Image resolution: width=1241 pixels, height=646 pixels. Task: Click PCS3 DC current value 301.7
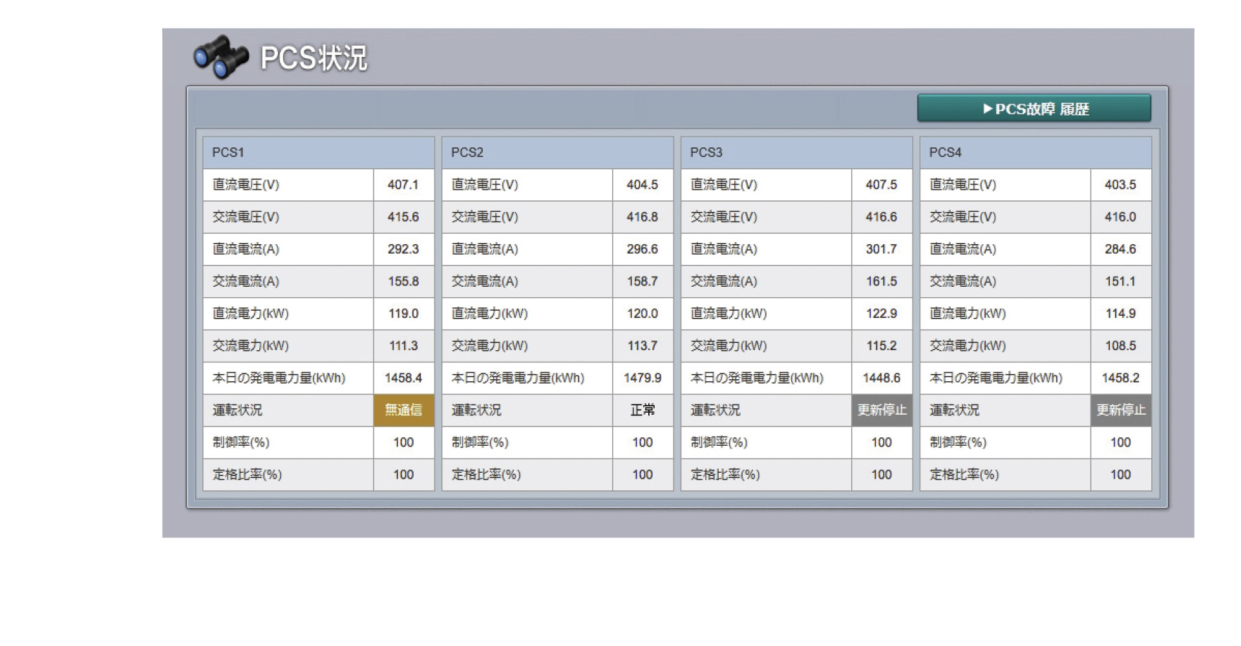882,249
